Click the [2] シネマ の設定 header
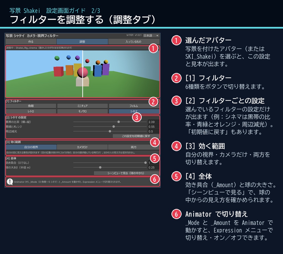The image size is (283, 254). [16, 117]
